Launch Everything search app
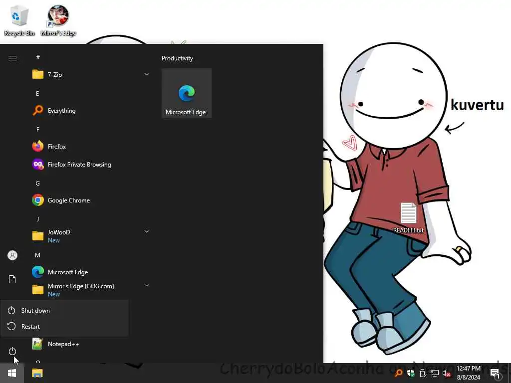This screenshot has width=511, height=383. 91,110
